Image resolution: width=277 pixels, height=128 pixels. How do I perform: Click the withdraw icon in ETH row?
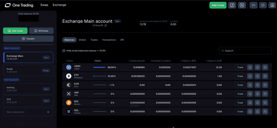tap(258, 76)
